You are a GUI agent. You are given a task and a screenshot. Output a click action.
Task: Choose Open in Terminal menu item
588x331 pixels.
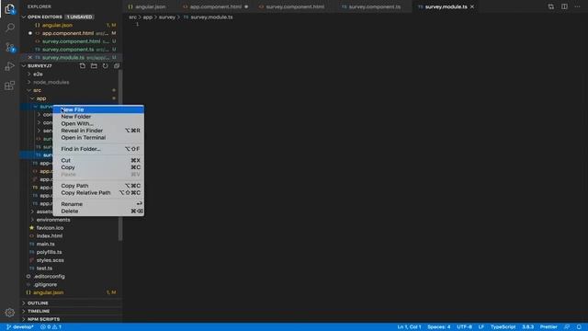[98, 137]
